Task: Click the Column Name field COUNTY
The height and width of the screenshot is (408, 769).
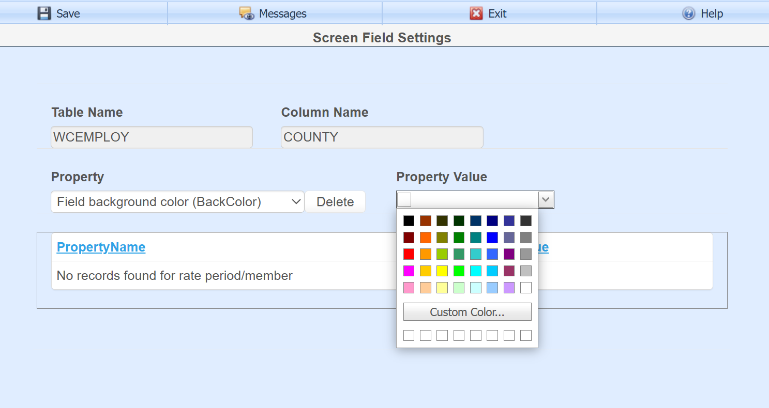Action: pos(382,137)
